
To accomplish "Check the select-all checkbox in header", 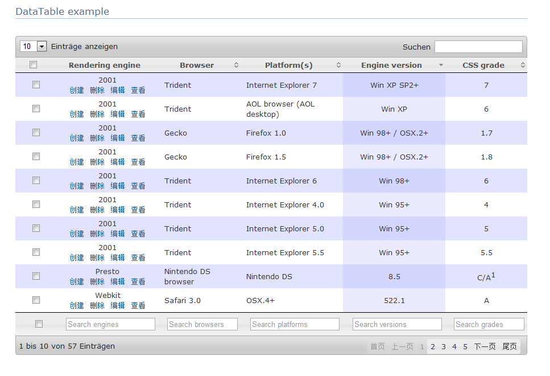I will 34,64.
